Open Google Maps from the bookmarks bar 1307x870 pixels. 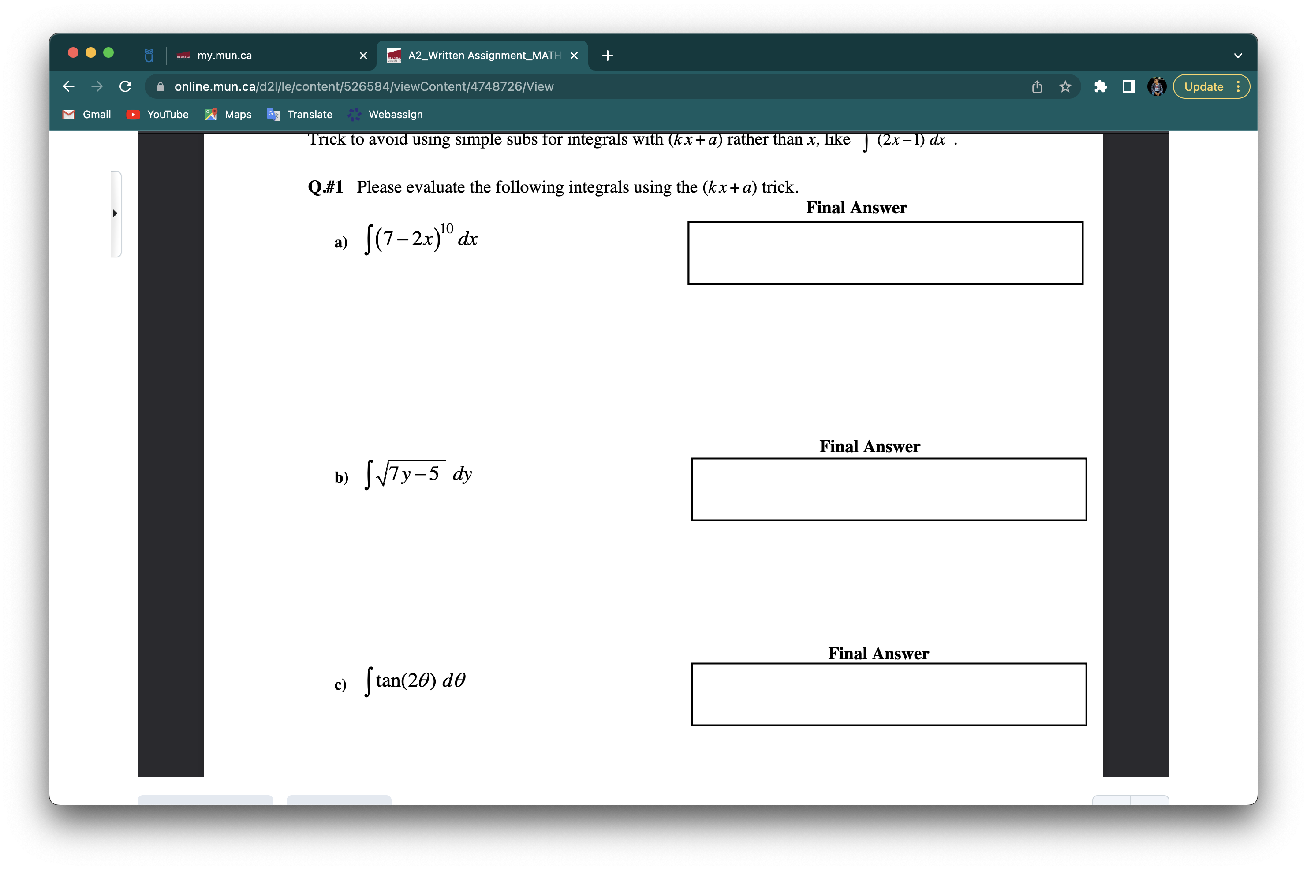click(x=228, y=114)
